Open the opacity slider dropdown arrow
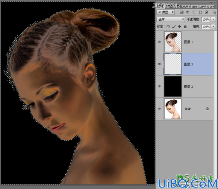218x189 pixels. click(x=213, y=20)
